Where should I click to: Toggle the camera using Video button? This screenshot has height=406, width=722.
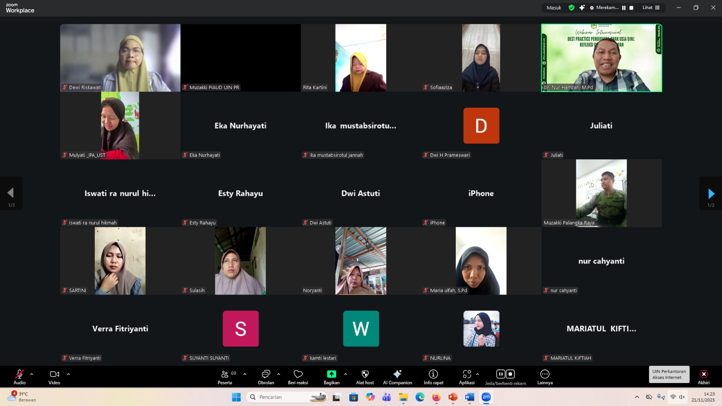click(54, 376)
